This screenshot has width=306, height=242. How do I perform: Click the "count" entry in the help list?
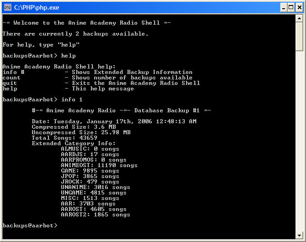point(11,78)
